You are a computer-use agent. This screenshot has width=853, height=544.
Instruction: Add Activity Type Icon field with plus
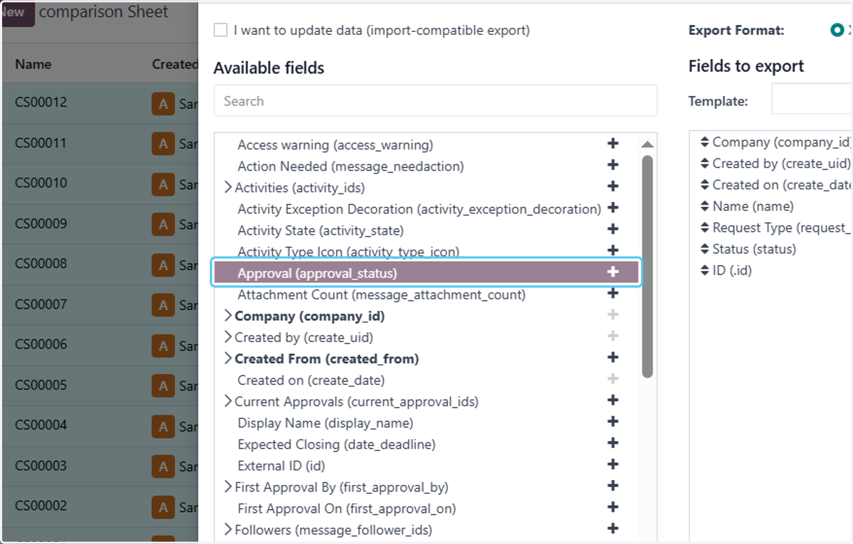(x=613, y=250)
